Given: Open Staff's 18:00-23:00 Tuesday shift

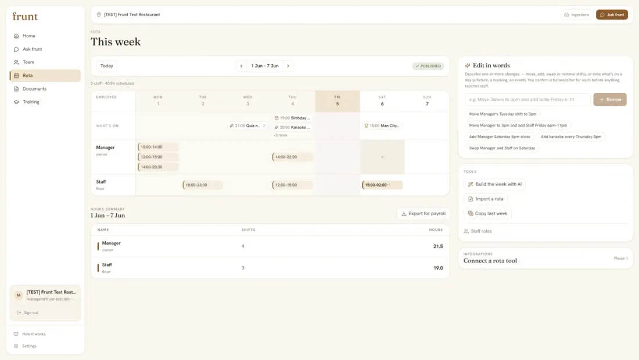Looking at the screenshot, I should click(203, 185).
